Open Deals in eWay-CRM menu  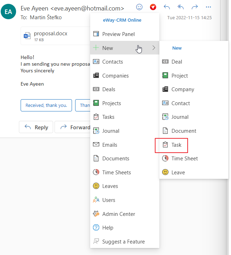point(125,89)
